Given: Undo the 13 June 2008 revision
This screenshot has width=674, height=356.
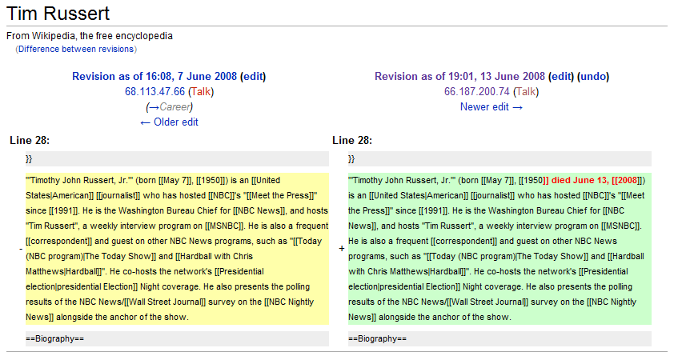Looking at the screenshot, I should point(593,77).
